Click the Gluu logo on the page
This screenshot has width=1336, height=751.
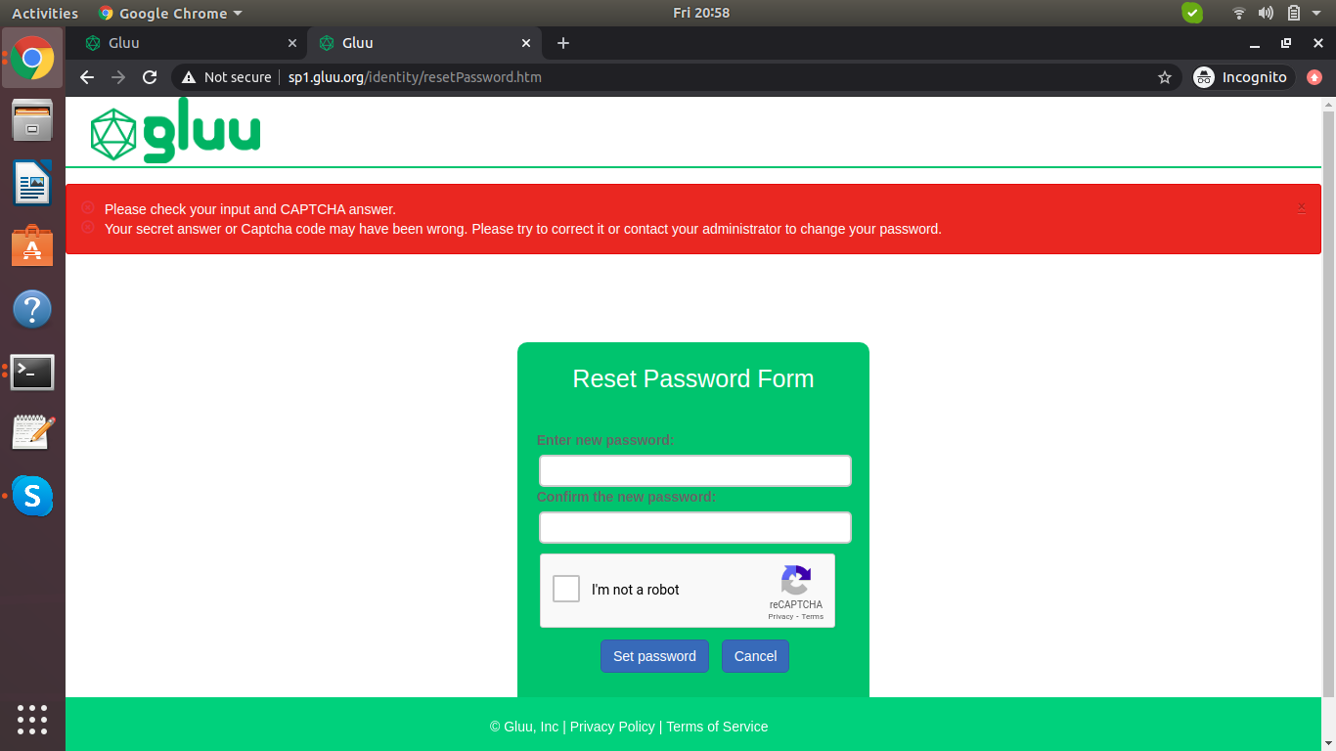point(174,130)
